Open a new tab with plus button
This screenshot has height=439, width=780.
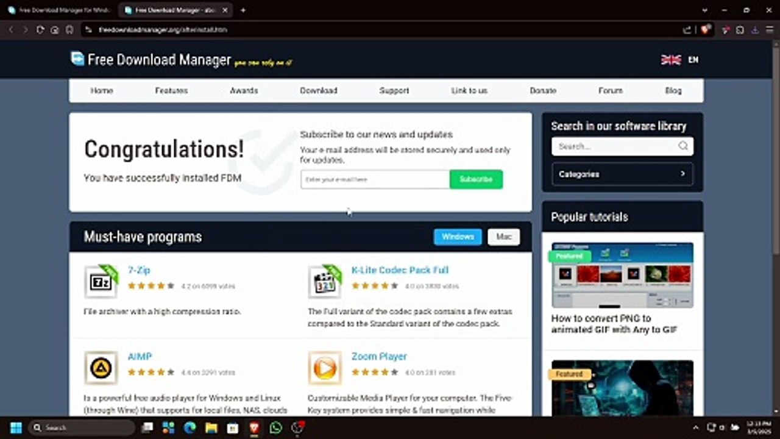tap(243, 10)
